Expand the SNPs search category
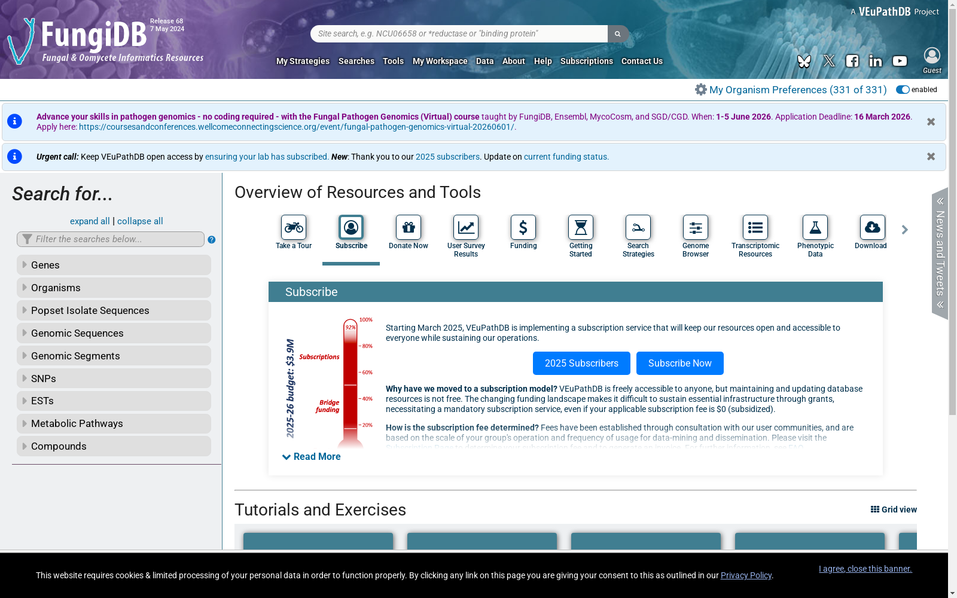957x598 pixels. (114, 379)
